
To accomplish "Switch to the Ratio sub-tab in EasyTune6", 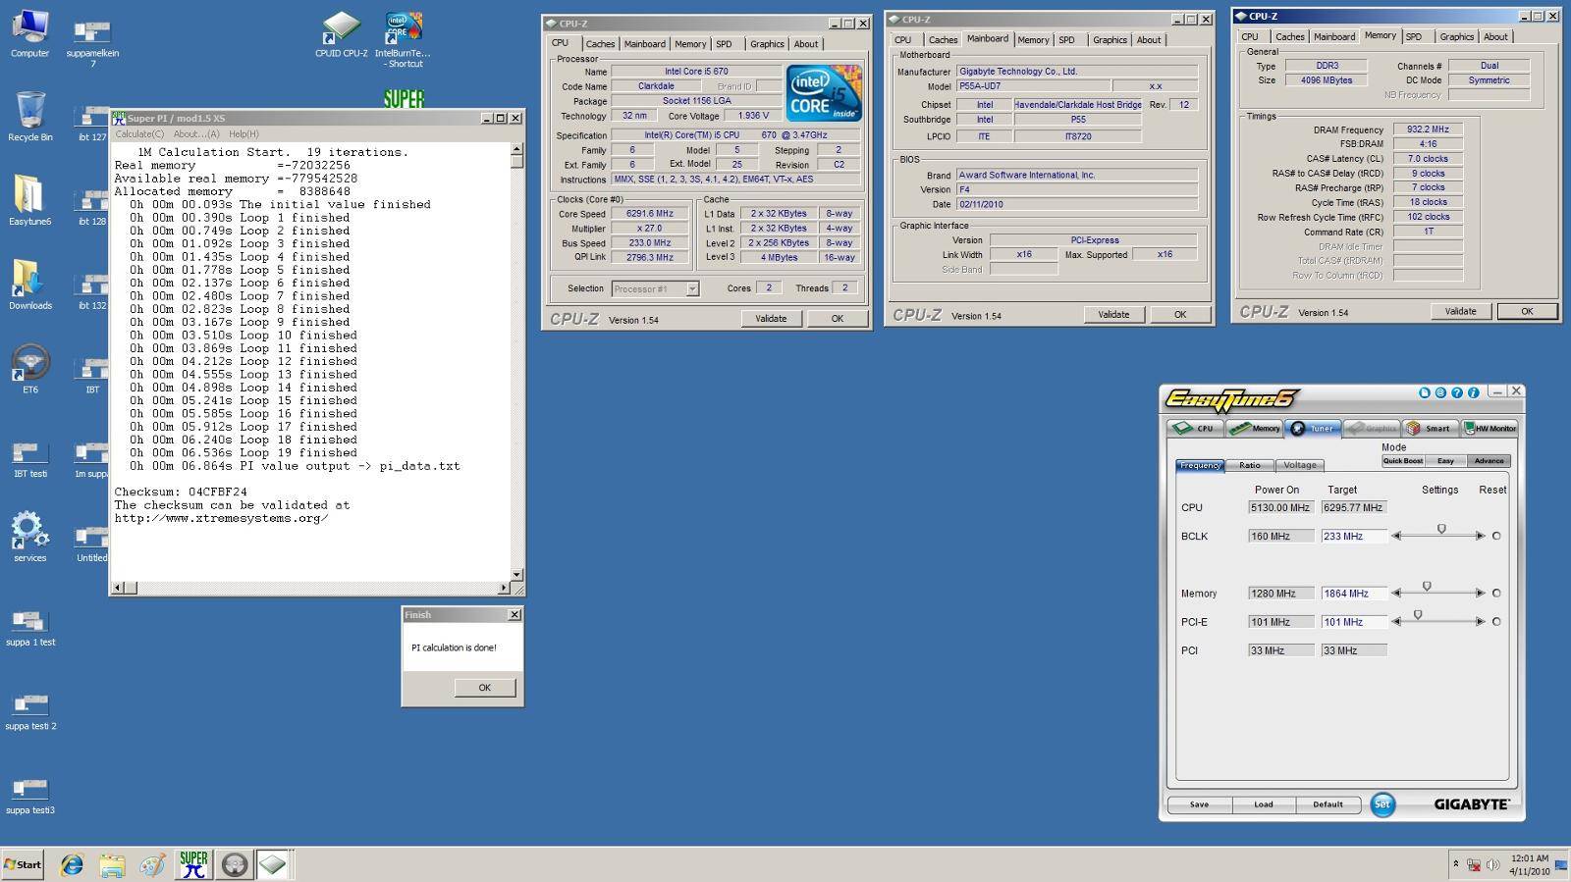I will (1250, 465).
